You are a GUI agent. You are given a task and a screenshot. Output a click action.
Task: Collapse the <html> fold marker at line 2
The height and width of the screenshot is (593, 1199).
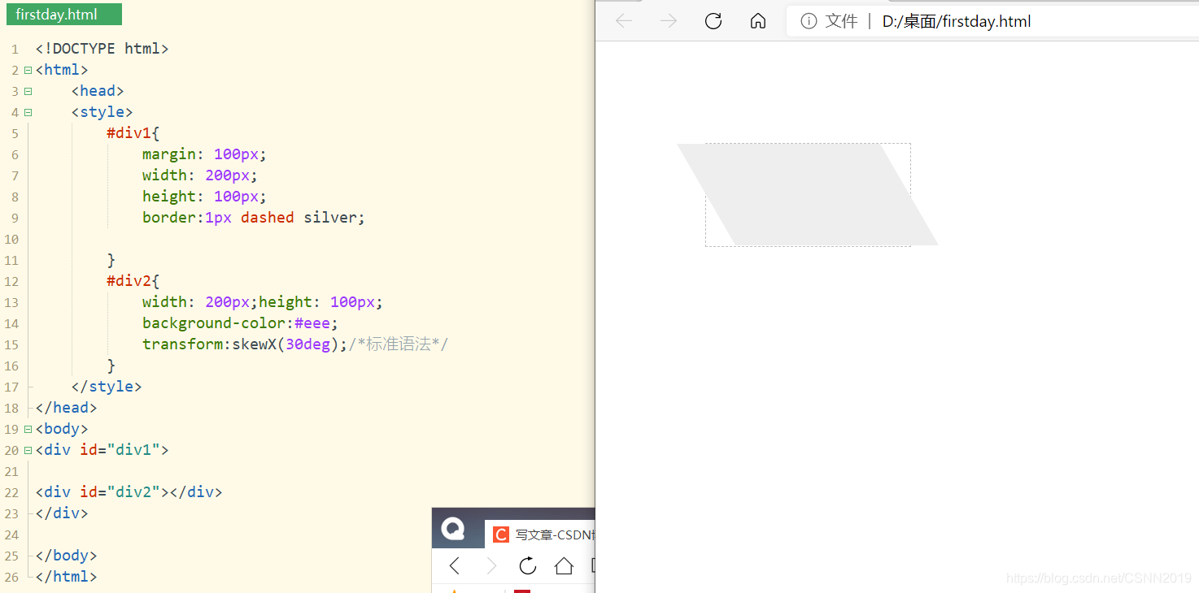28,71
